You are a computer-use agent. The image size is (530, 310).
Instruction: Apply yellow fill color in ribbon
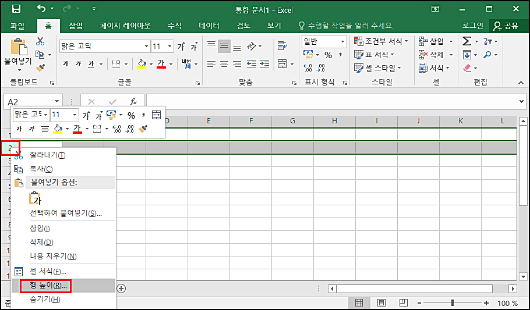pyautogui.click(x=142, y=63)
